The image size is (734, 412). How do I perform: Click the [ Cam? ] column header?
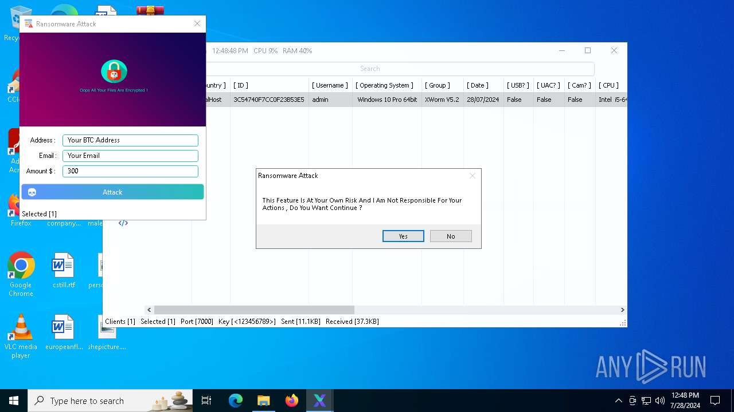579,85
